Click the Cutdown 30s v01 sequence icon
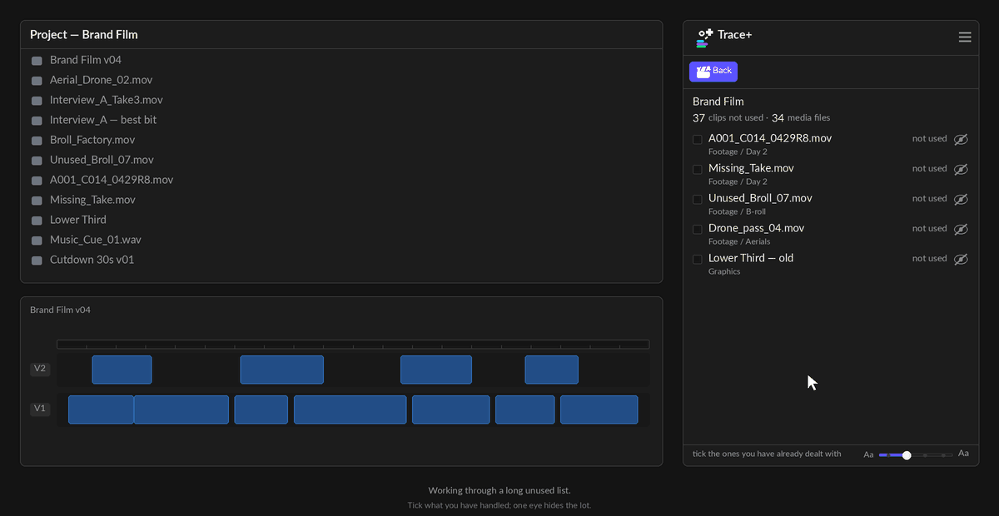This screenshot has height=516, width=999. coord(37,260)
